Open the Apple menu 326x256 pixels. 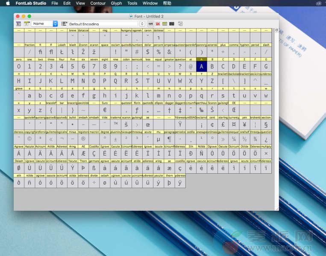[8, 3]
